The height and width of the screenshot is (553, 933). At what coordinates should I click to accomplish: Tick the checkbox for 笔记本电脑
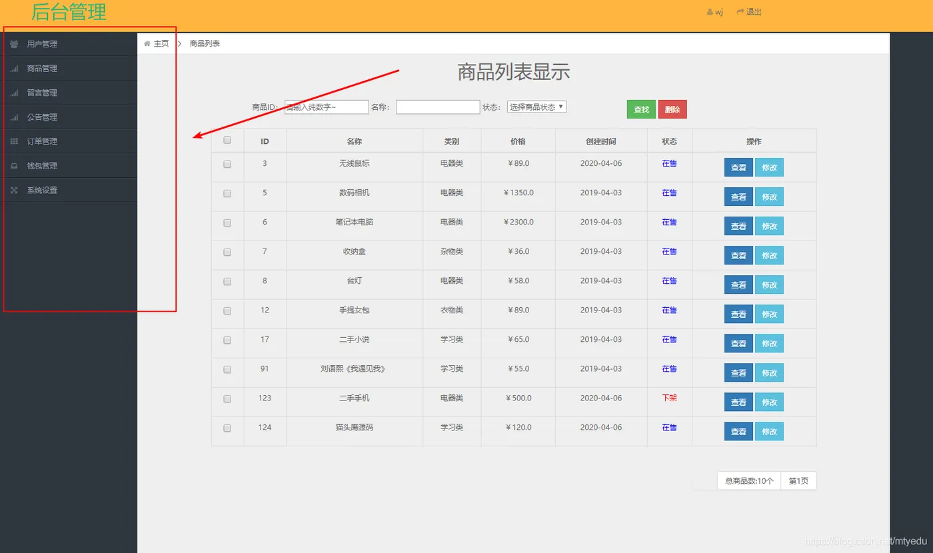227,223
